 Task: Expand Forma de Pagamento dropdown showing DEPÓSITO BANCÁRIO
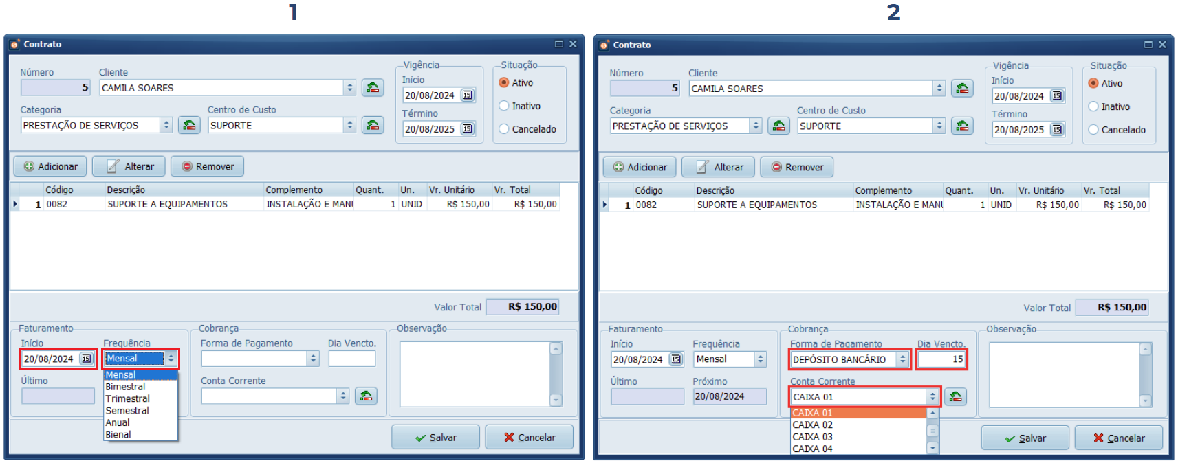[903, 359]
